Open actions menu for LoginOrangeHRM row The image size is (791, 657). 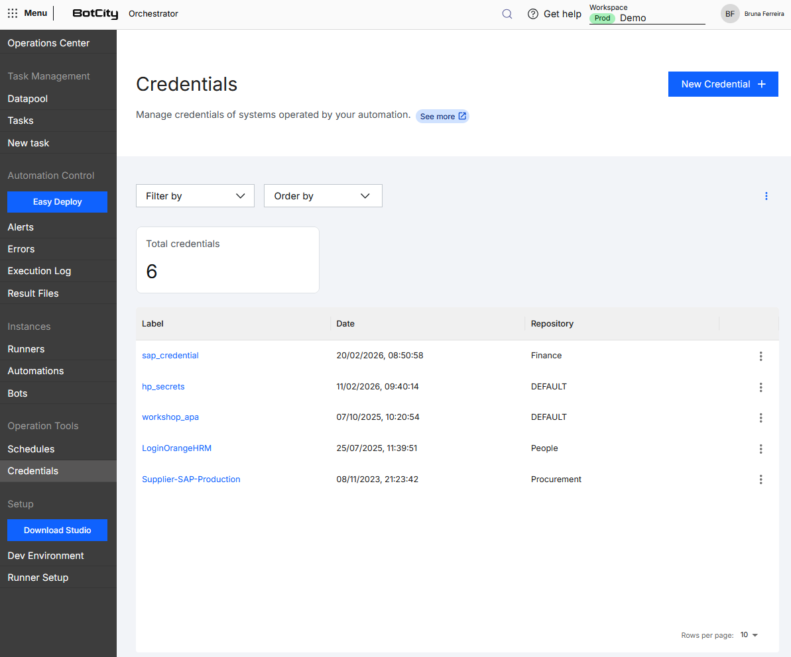(761, 449)
